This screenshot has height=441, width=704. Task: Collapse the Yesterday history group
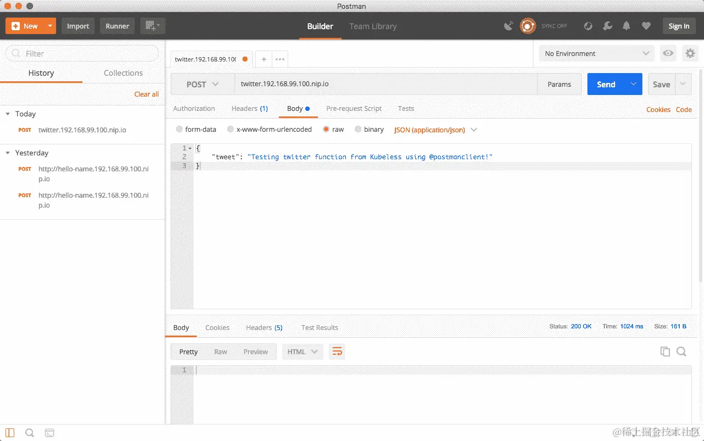[x=8, y=153]
